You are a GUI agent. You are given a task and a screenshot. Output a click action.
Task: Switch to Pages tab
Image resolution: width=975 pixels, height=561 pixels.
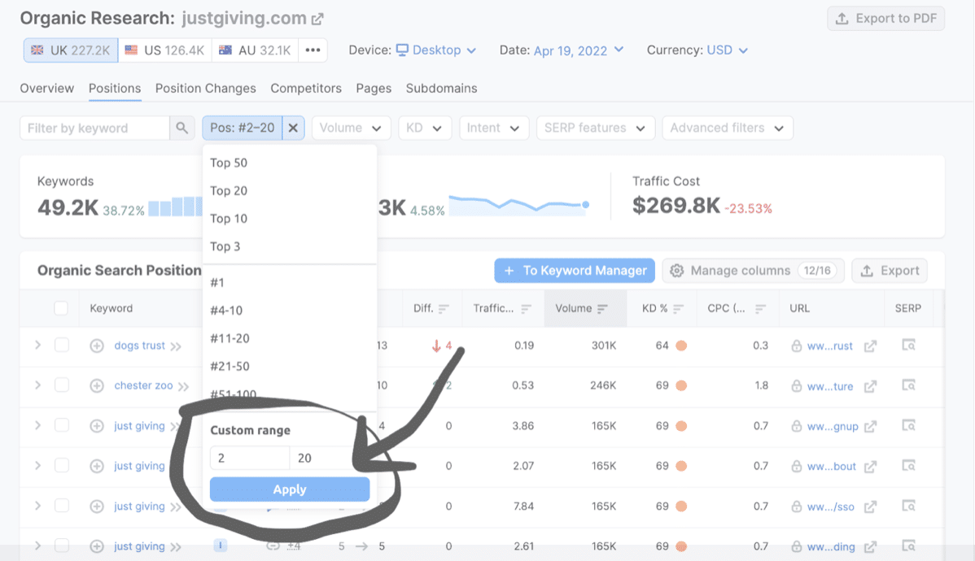(x=374, y=89)
